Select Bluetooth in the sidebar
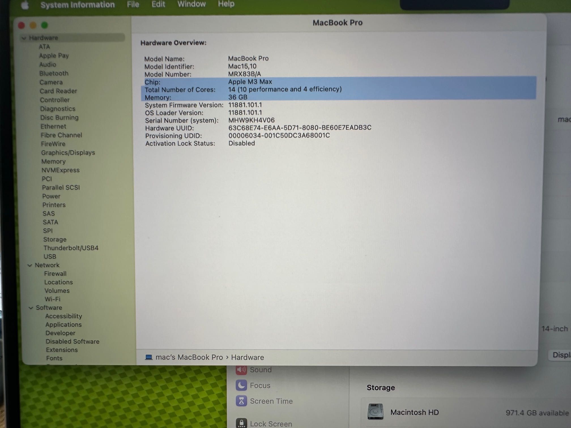Screen dimensions: 571x428 pyautogui.click(x=54, y=73)
